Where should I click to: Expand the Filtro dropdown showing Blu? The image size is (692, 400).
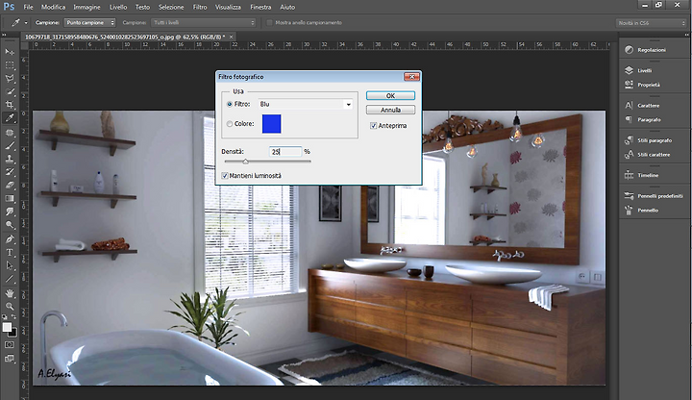click(x=306, y=104)
